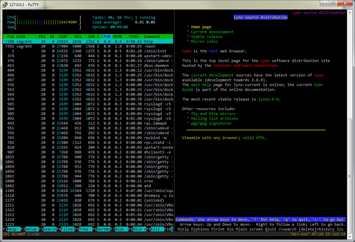The width and height of the screenshot is (355, 242).
Task: Open ftp and http mirrors link
Action: (213, 114)
